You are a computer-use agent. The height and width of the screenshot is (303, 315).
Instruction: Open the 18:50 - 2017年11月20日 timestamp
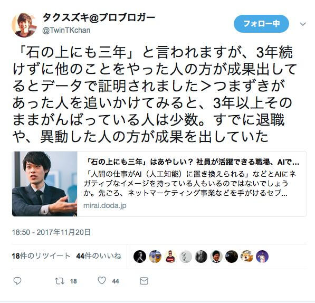pos(51,232)
